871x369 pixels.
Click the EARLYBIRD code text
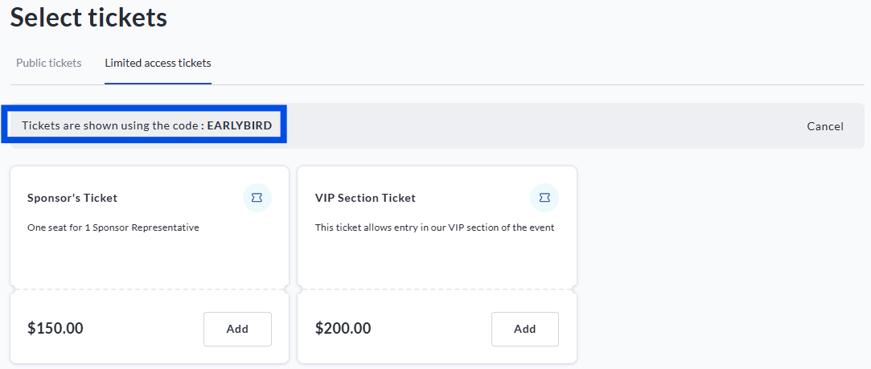coord(240,125)
